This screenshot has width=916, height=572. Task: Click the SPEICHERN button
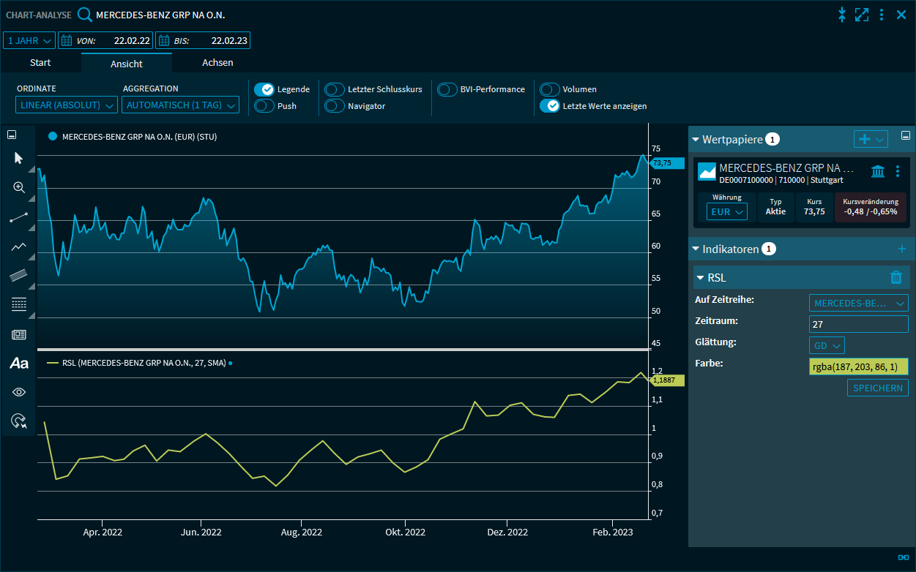tap(877, 388)
